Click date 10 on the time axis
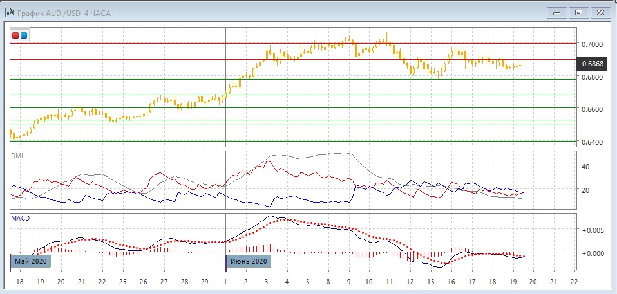Image resolution: width=617 pixels, height=294 pixels. 368,282
